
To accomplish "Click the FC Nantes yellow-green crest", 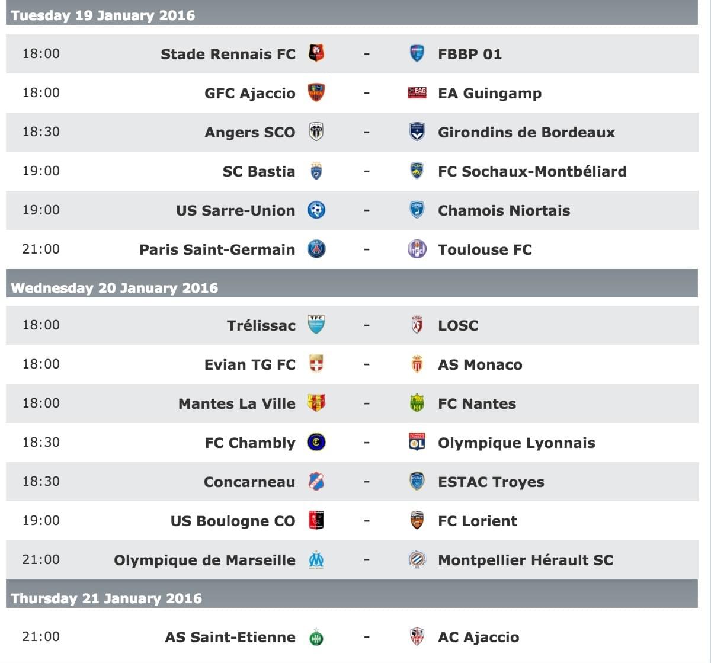I will [x=417, y=403].
